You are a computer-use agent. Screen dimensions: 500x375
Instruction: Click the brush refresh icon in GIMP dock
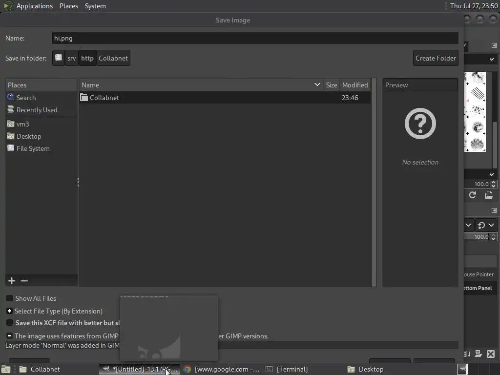[x=473, y=195]
